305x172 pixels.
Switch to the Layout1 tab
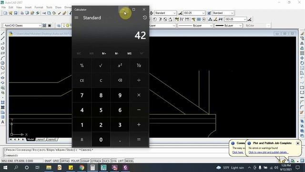[x=41, y=140]
